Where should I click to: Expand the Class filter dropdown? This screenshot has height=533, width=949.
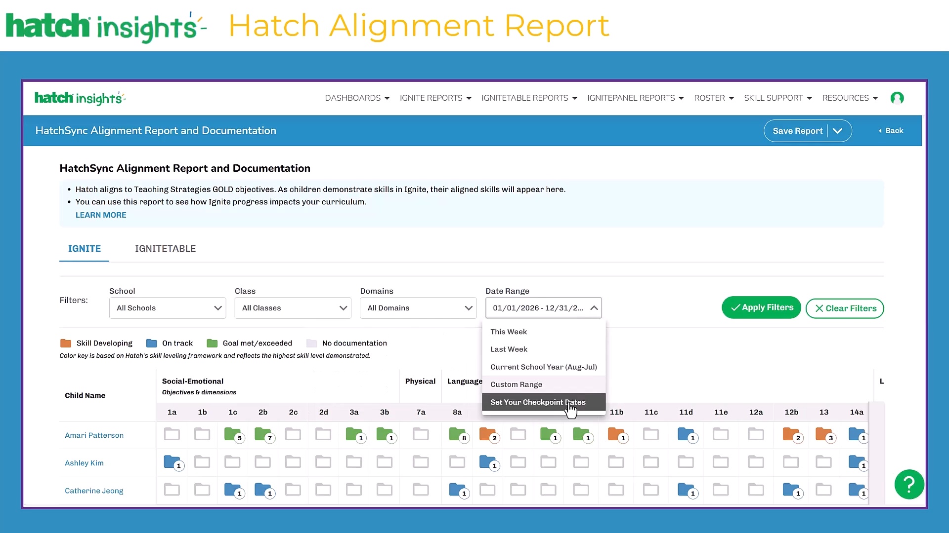click(x=293, y=308)
